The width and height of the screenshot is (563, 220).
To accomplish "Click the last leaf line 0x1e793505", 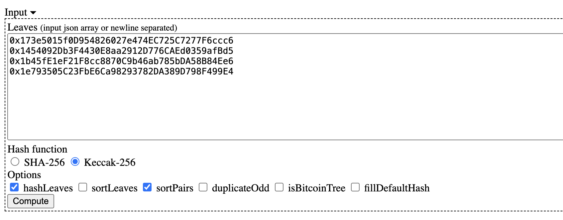I will [x=121, y=71].
